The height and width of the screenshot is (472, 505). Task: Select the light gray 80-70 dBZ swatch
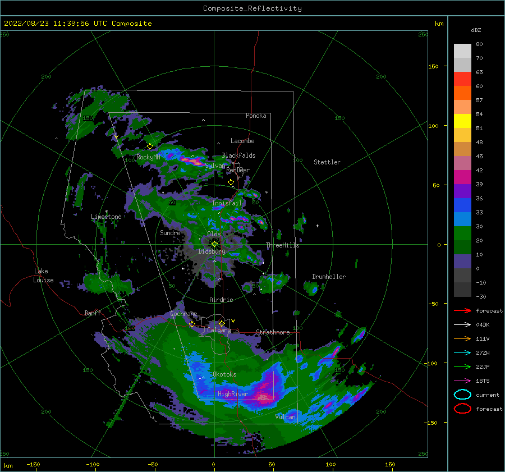point(462,51)
